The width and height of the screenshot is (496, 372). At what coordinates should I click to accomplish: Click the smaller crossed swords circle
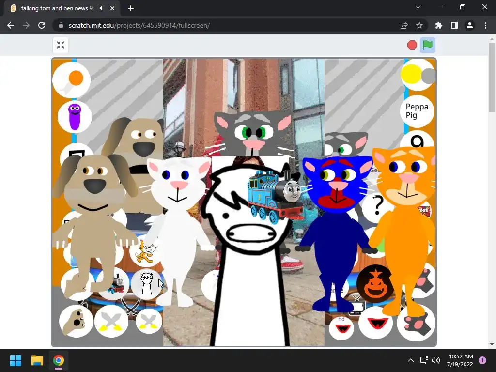[x=149, y=321]
